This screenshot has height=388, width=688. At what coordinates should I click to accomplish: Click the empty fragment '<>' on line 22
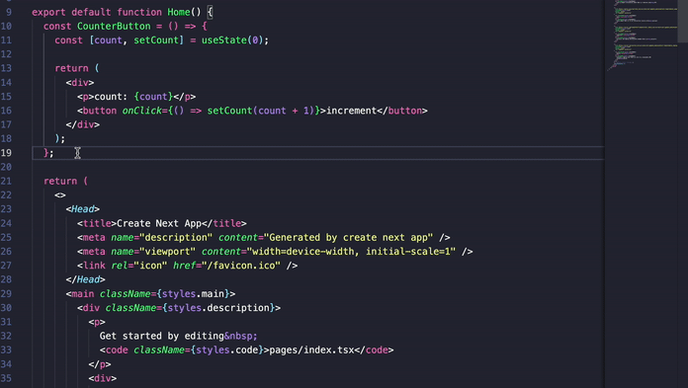(x=60, y=195)
